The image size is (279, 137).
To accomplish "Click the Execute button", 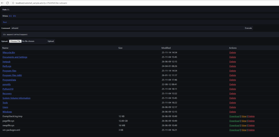I will (248, 28).
